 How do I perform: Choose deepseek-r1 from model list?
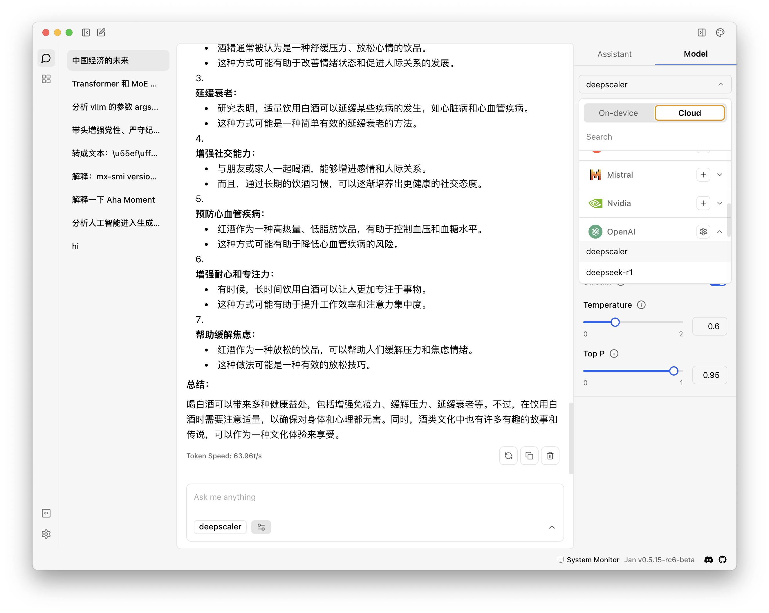609,272
